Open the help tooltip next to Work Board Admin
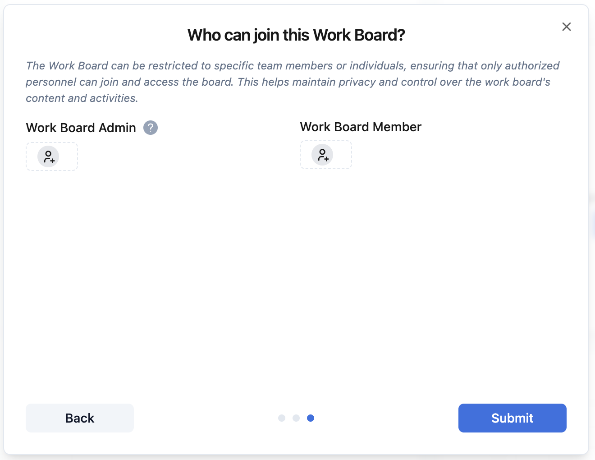Screen dimensions: 595x460 pos(151,128)
